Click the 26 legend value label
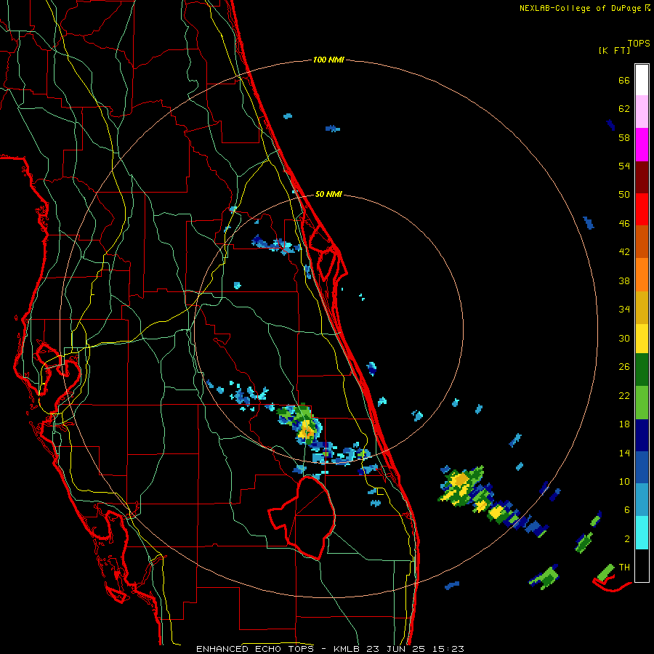The image size is (654, 654). (x=624, y=367)
